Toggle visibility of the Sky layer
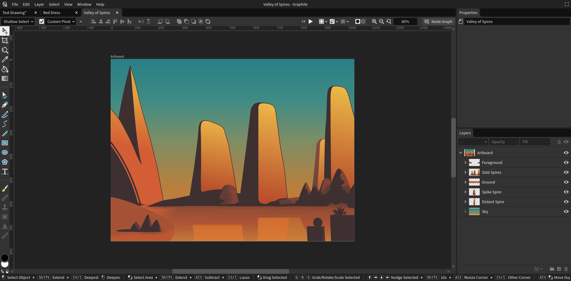The height and width of the screenshot is (281, 571). 566,211
